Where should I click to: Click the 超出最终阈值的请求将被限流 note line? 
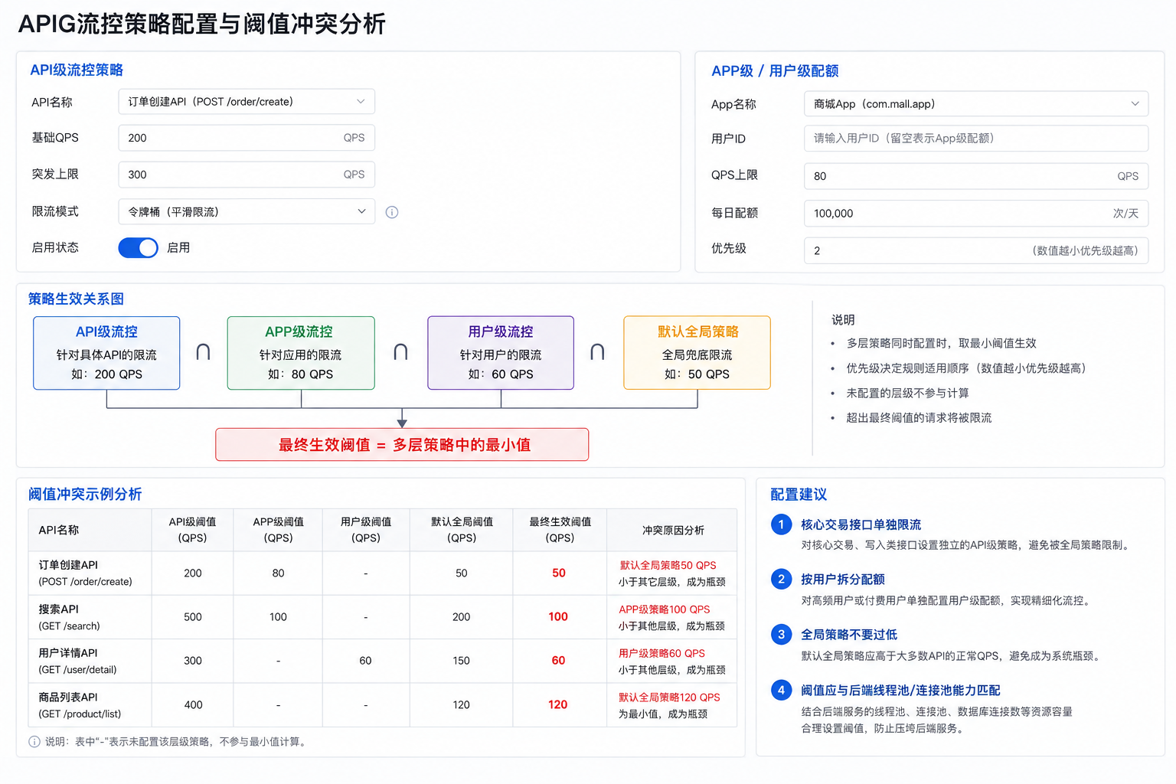pyautogui.click(x=919, y=417)
